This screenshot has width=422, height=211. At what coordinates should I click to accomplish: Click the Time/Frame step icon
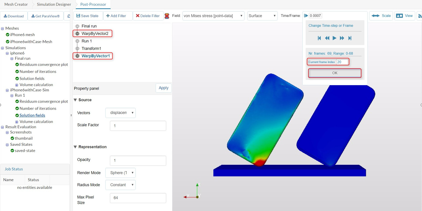click(306, 16)
